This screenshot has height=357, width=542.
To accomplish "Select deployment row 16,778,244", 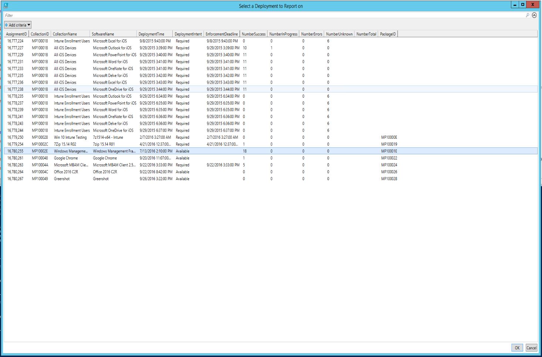I will coord(270,131).
